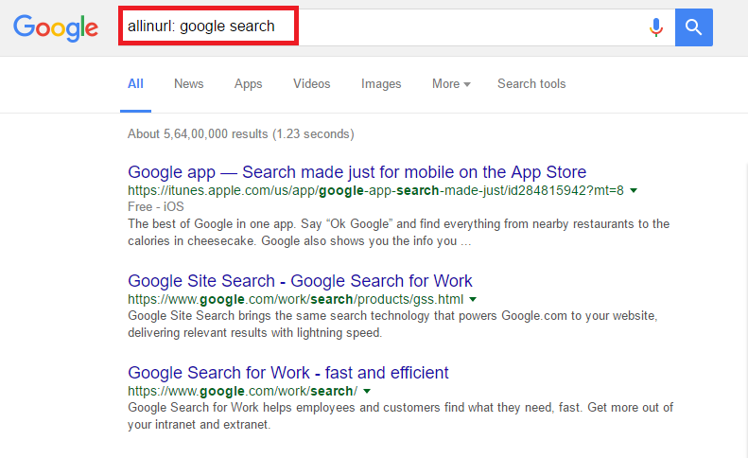Click the products/gss.html green URL text

coord(295,299)
